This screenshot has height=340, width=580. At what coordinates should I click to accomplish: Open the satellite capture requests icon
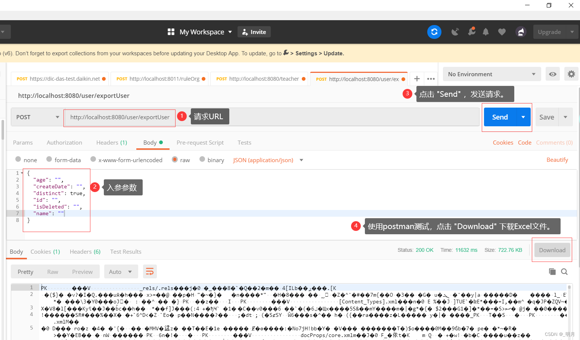pyautogui.click(x=455, y=32)
